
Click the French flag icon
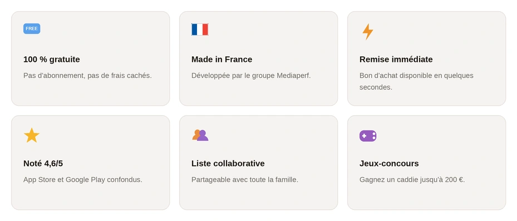click(x=200, y=30)
